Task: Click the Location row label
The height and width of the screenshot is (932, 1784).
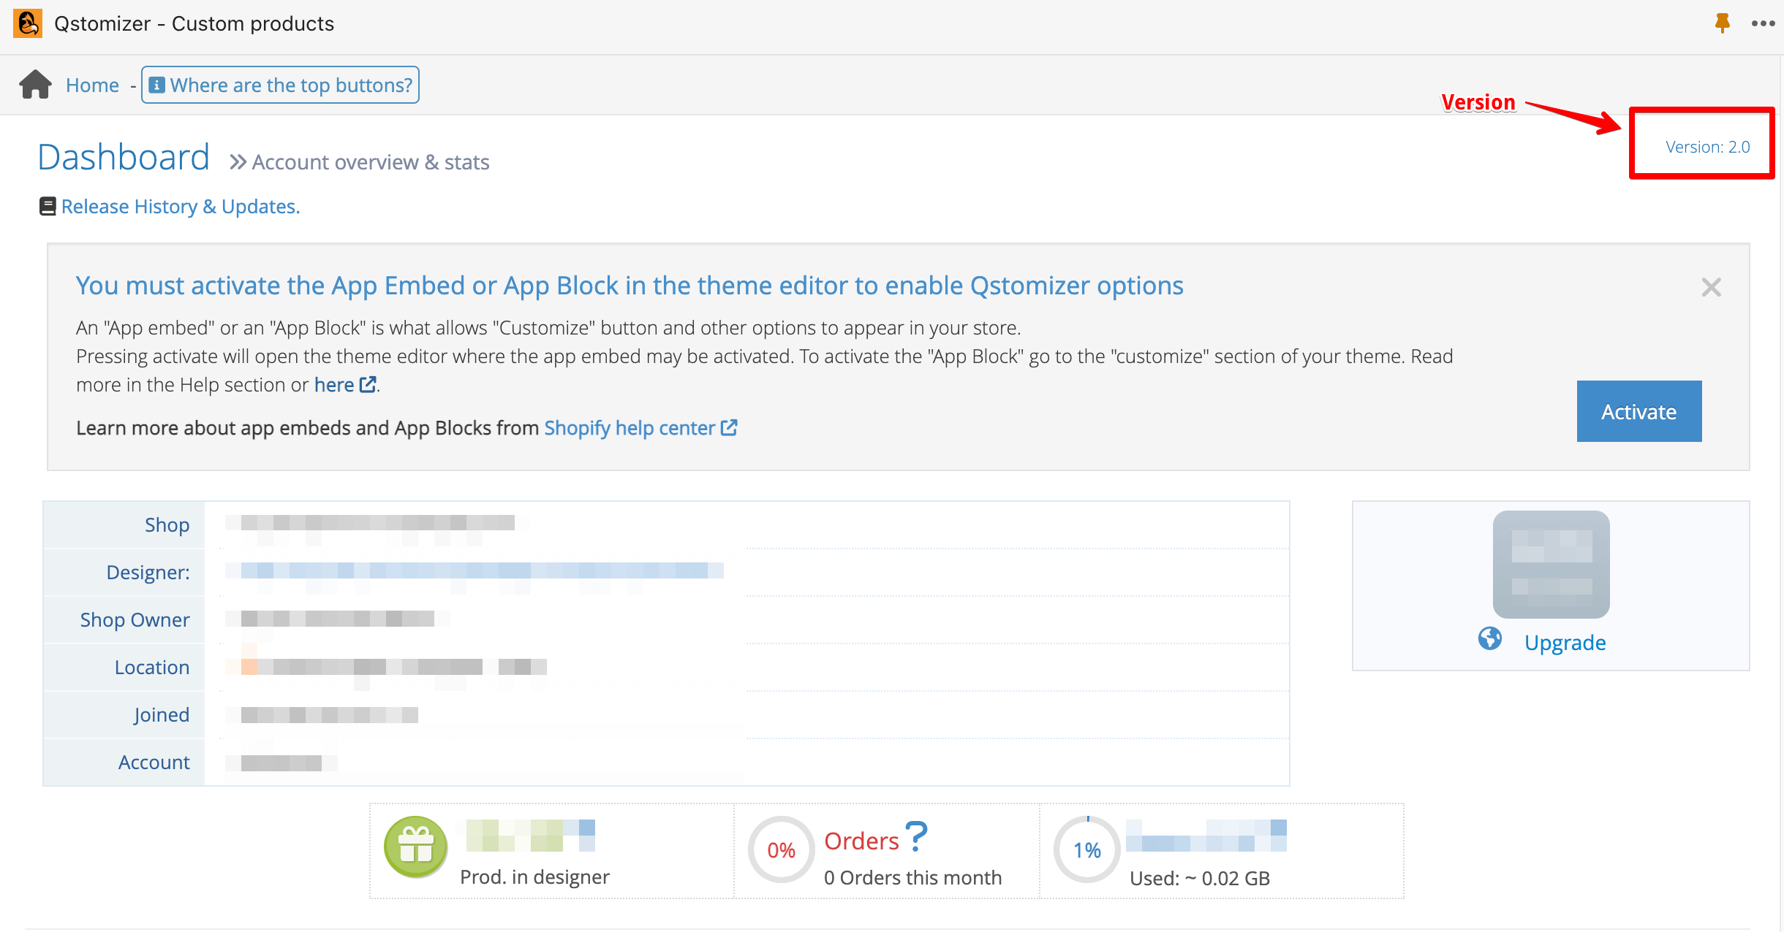Action: [152, 667]
